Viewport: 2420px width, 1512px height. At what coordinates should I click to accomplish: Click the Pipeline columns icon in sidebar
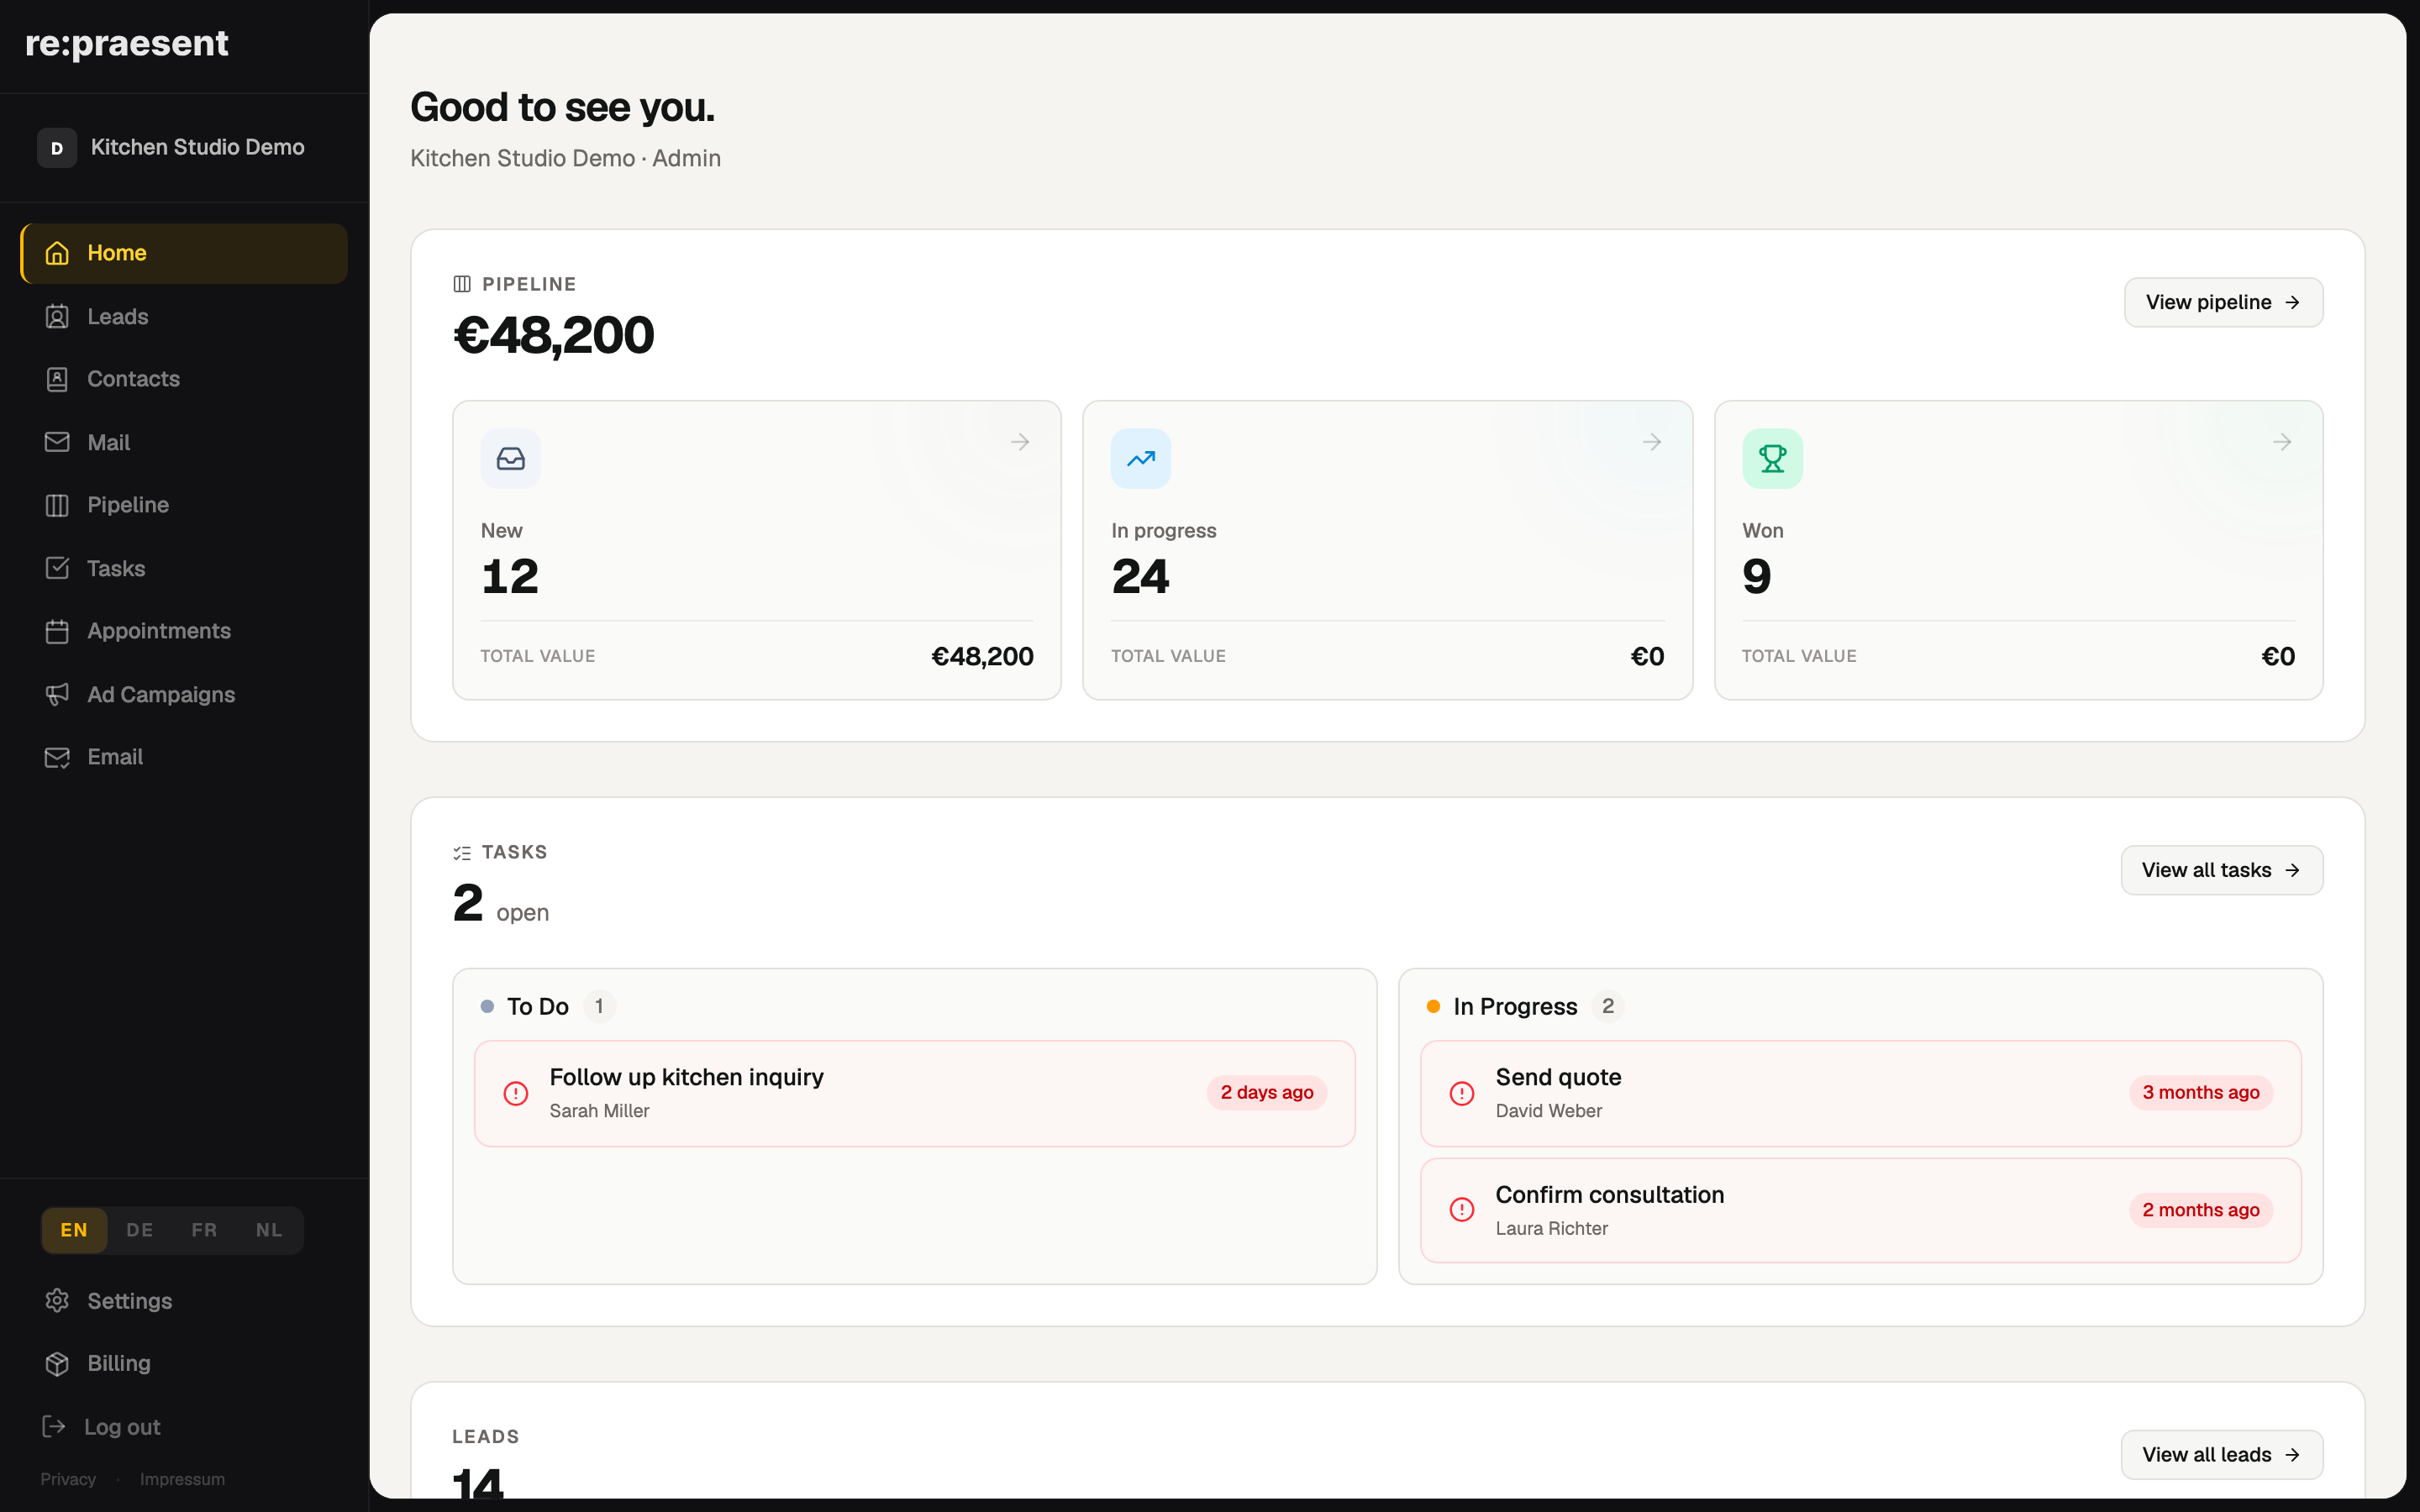click(x=57, y=505)
